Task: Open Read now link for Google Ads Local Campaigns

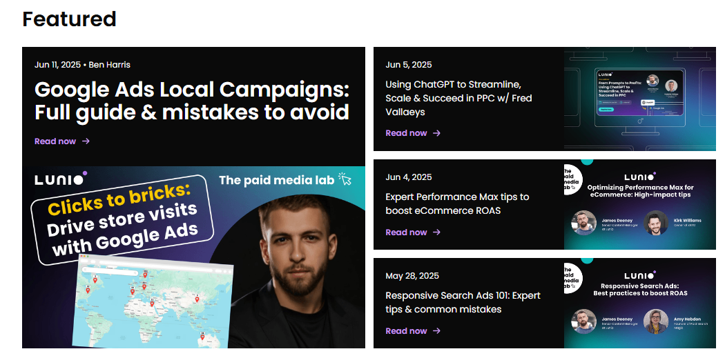Action: pyautogui.click(x=55, y=141)
